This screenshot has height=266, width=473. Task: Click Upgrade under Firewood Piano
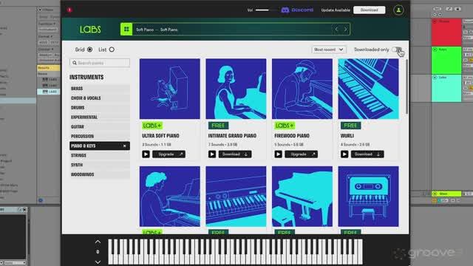pos(301,154)
